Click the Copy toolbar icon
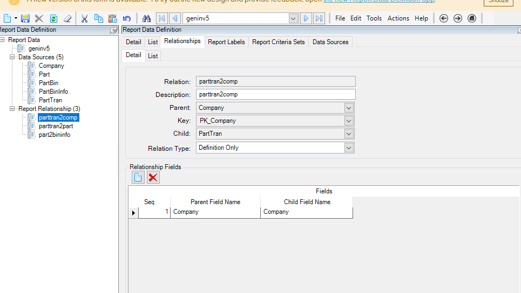The image size is (521, 293). pyautogui.click(x=99, y=18)
